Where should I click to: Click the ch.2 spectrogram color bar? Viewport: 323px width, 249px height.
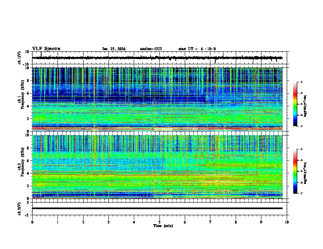295,171
